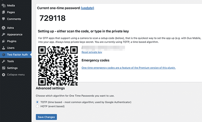
Task: Click the update one-time password link
Action: click(x=87, y=8)
